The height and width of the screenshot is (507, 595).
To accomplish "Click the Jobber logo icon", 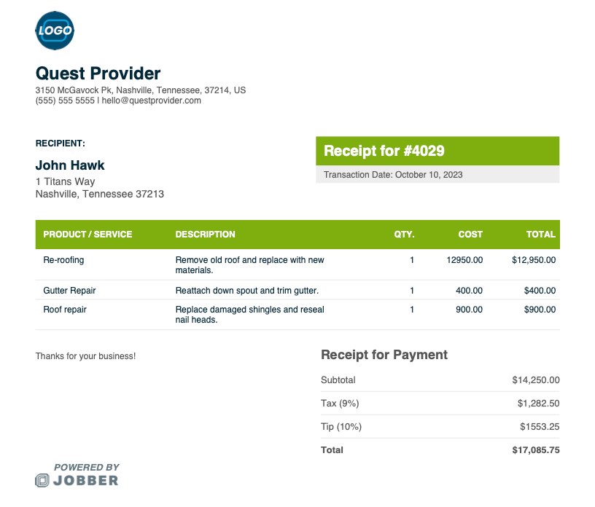I will click(42, 480).
